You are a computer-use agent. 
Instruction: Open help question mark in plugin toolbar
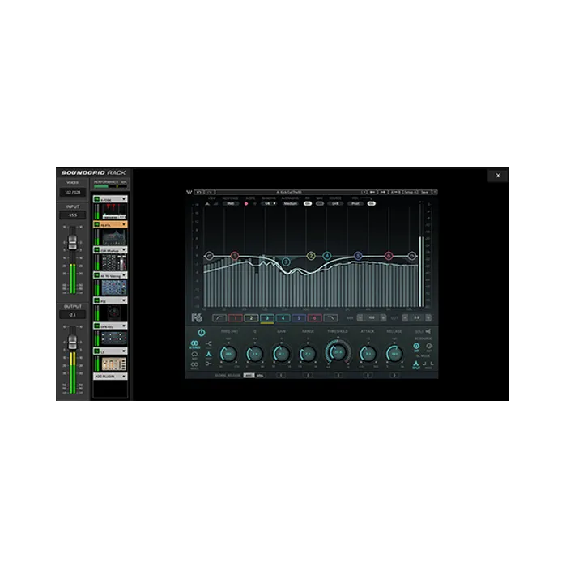[435, 192]
